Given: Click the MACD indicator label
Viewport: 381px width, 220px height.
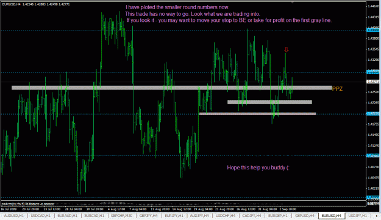Looking at the screenshot, I should (x=28, y=204).
